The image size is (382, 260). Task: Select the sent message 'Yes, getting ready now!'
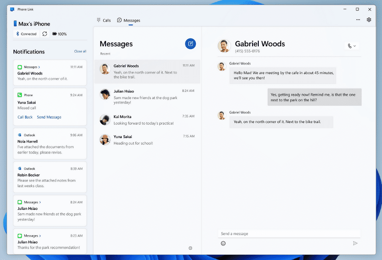(x=315, y=97)
